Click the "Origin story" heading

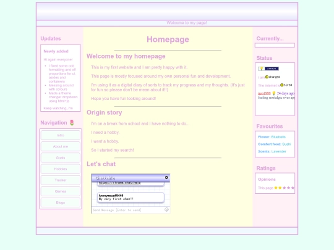pyautogui.click(x=104, y=112)
